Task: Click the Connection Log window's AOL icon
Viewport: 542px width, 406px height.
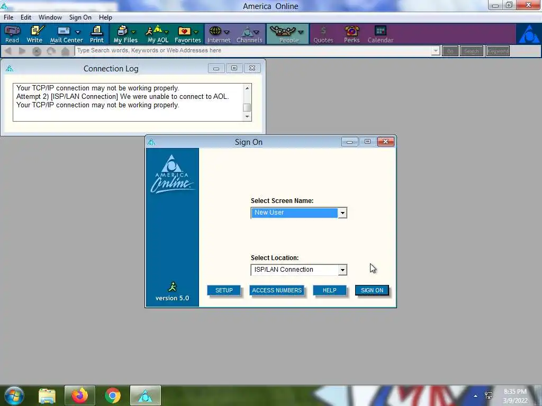Action: [x=10, y=68]
